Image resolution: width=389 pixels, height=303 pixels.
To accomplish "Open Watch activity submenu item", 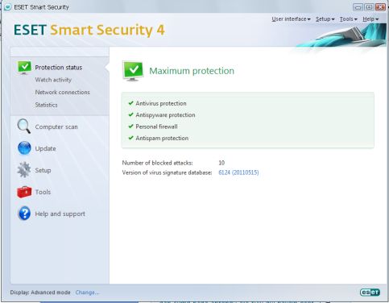I will tap(53, 80).
